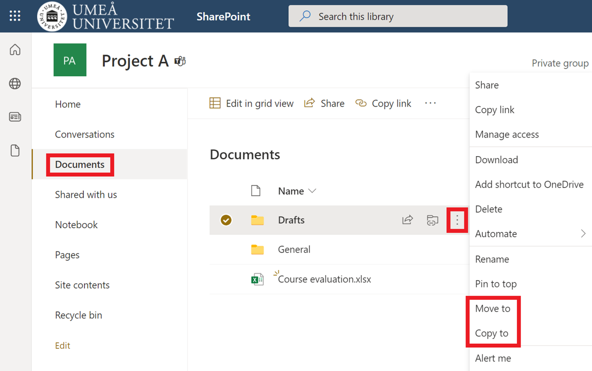592x371 pixels.
Task: Click the Edit link in the navigation
Action: click(x=62, y=345)
